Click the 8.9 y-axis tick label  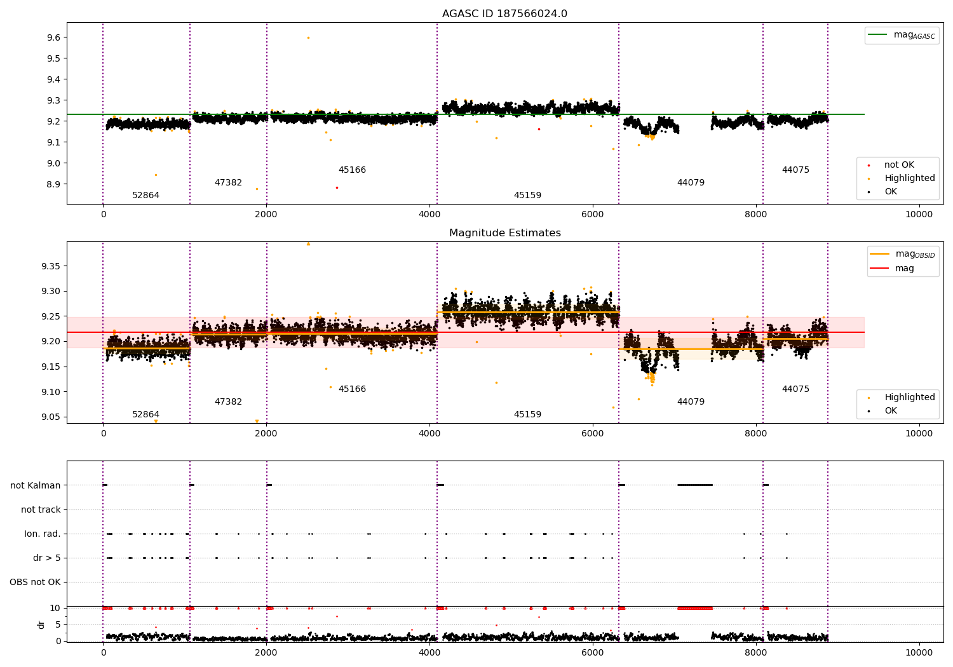click(54, 184)
